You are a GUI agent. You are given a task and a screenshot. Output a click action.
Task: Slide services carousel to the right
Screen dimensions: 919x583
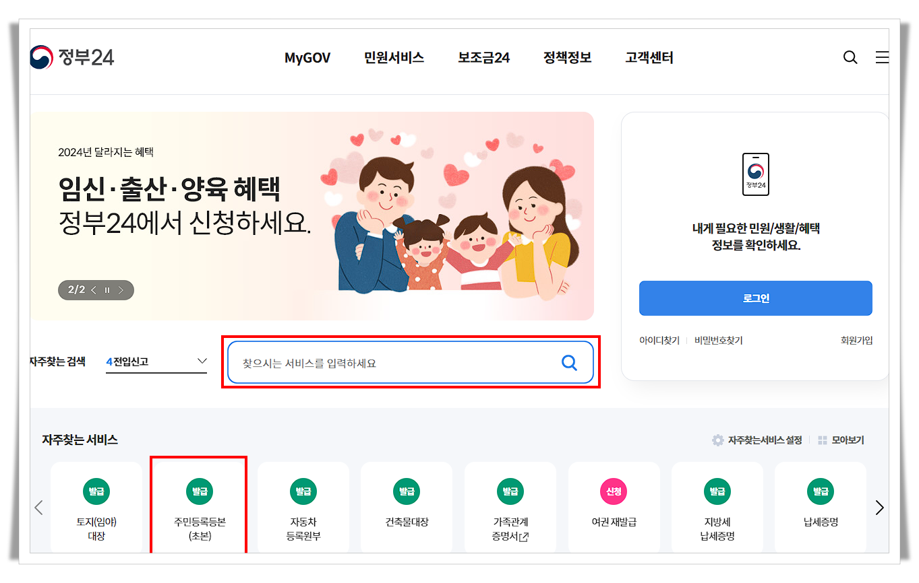tap(879, 508)
